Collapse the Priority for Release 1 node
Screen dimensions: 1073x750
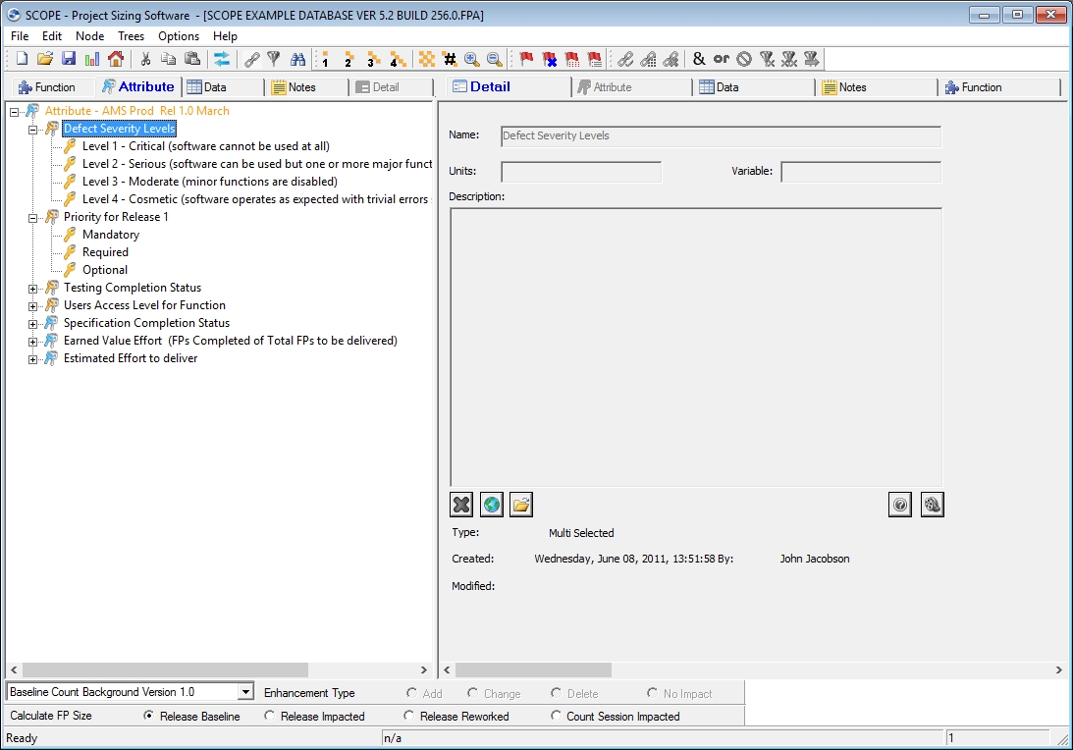point(32,218)
